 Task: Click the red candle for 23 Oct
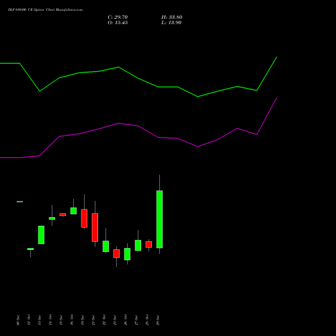click(116, 253)
